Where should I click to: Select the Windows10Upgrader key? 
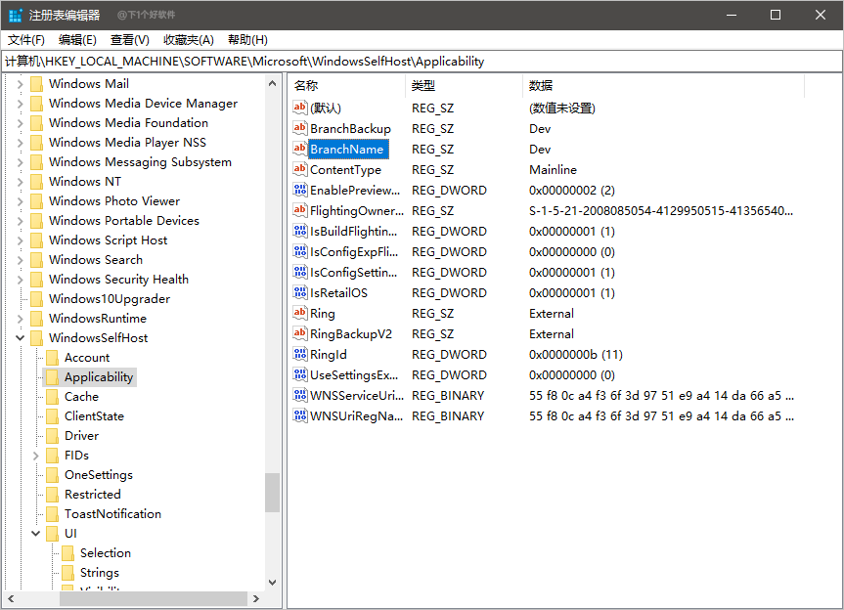(110, 298)
